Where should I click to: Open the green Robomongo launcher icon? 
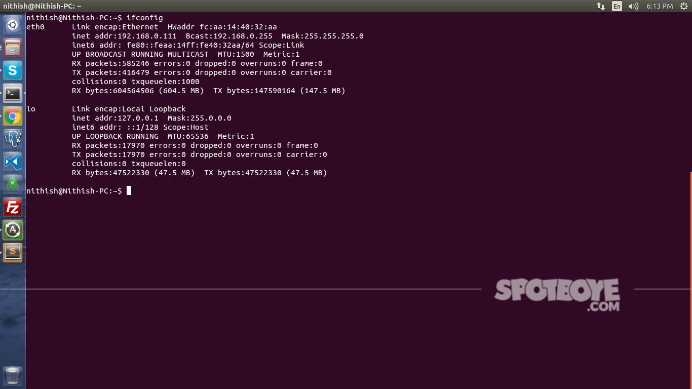pos(13,185)
